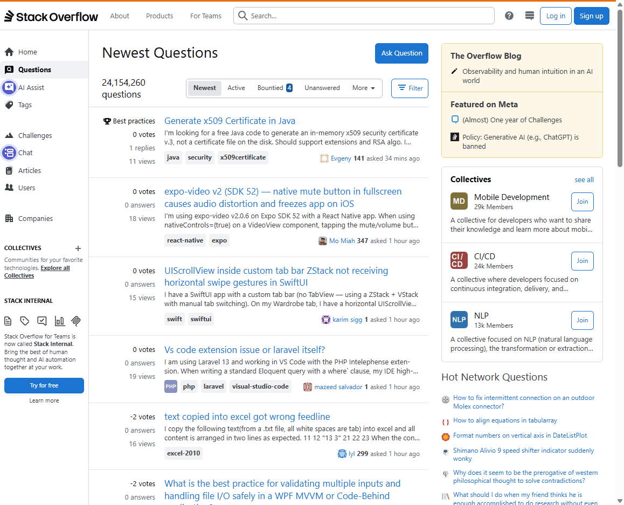
Task: Click the swiftui tag
Action: click(201, 319)
